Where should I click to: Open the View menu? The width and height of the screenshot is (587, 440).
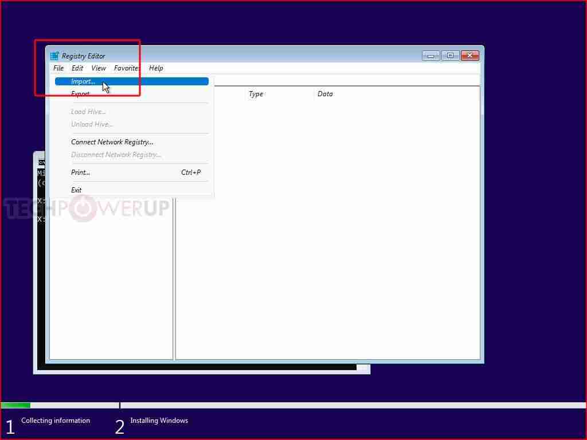click(98, 68)
